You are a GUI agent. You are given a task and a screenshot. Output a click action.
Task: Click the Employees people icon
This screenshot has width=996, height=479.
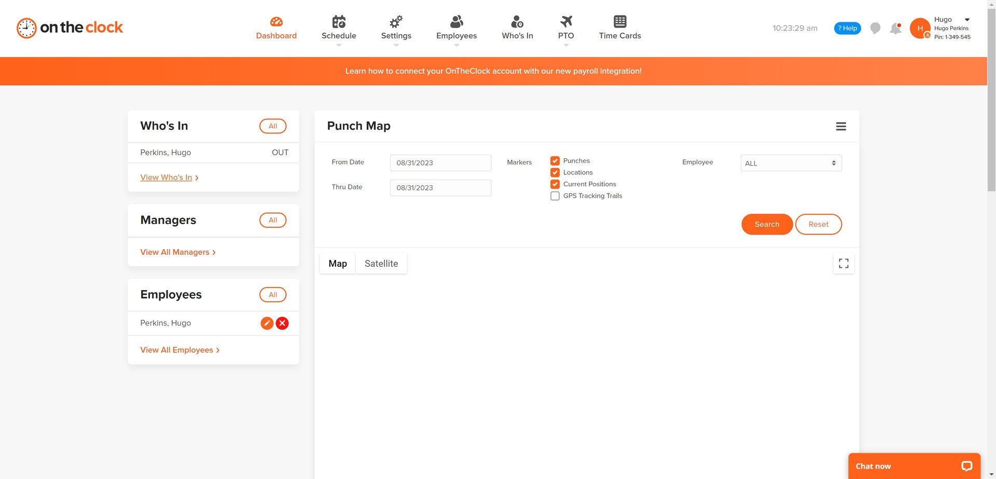click(x=457, y=21)
